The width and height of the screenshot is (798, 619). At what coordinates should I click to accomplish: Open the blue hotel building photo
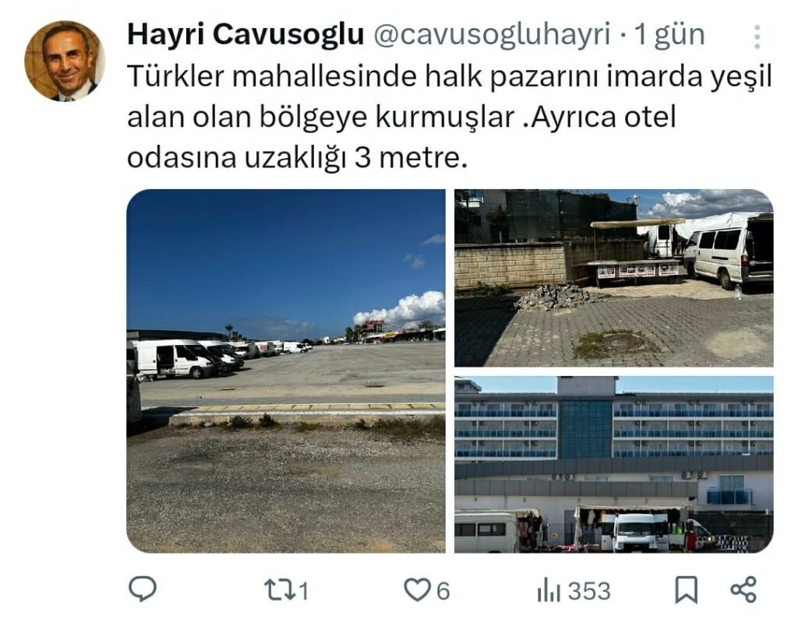click(x=614, y=464)
